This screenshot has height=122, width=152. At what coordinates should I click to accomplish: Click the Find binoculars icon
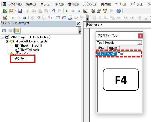pos(46,11)
